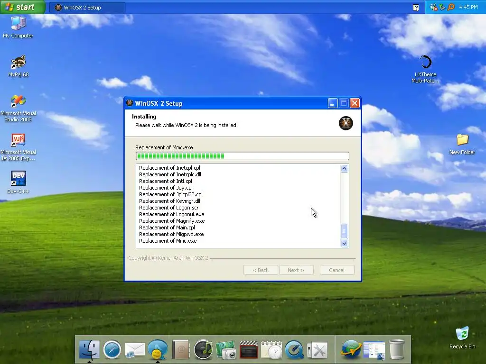The height and width of the screenshot is (364, 486).
Task: Open the iPhoto camera dock icon
Action: 226,350
